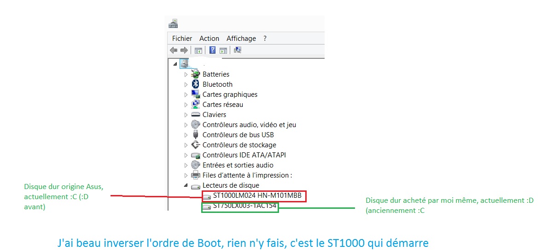
Task: Click the ST750LX003 disk drive icon
Action: click(207, 207)
